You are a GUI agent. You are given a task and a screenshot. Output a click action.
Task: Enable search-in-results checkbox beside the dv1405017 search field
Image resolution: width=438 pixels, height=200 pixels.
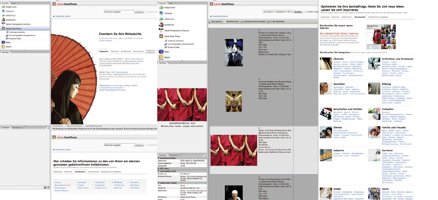coord(306,12)
